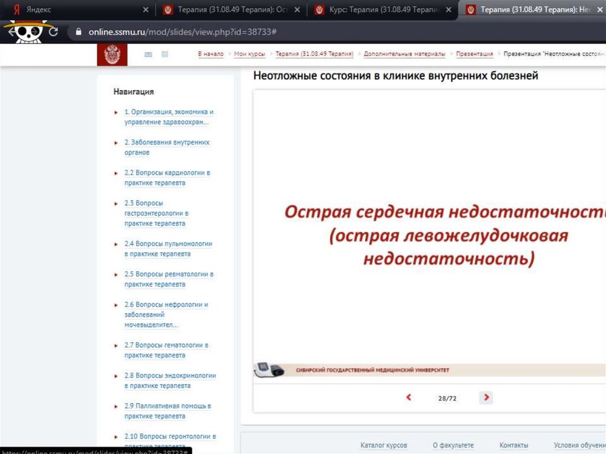Expand arrow beside '2.7 Вопросы гематологии'
Screen dimensions: 606x454
[116, 346]
